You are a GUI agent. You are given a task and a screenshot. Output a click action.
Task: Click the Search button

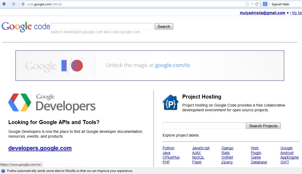pyautogui.click(x=164, y=26)
